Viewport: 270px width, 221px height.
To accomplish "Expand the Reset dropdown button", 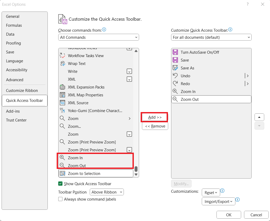I will click(211, 192).
